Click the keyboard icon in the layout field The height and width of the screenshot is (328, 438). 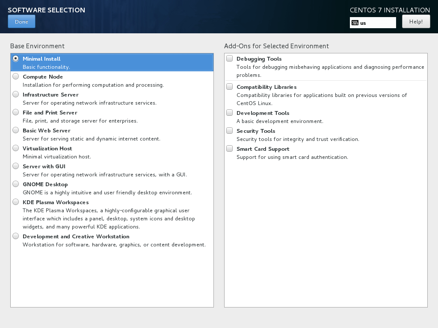tap(355, 23)
